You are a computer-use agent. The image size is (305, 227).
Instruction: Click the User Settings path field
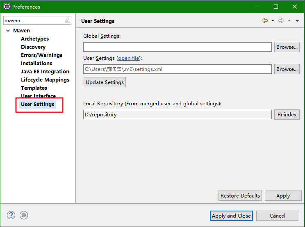178,69
